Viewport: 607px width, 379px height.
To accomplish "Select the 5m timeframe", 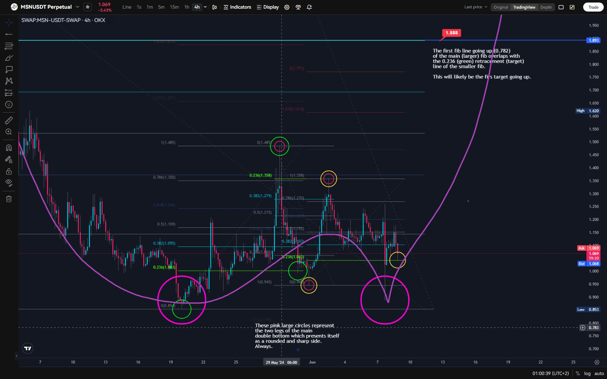I will 162,7.
